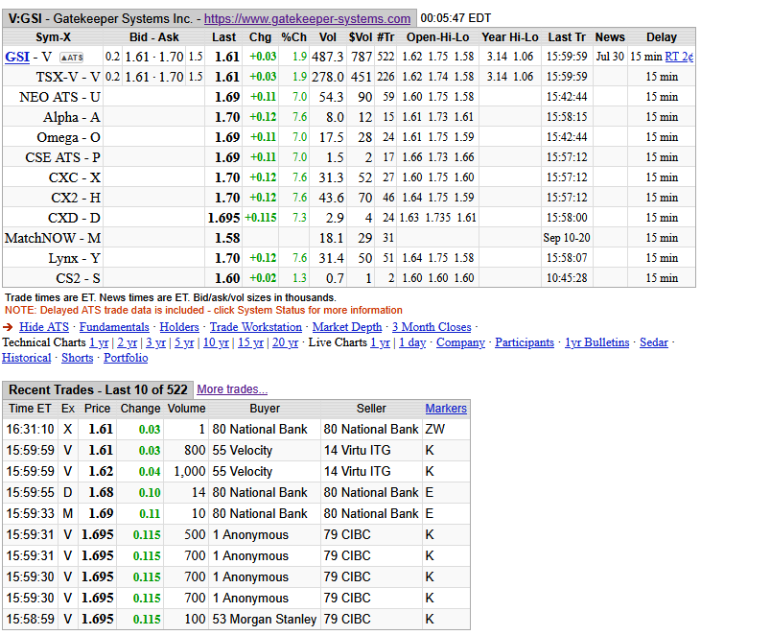Click the 1.695 last price for CXD
This screenshot has width=771, height=635.
pyautogui.click(x=223, y=218)
